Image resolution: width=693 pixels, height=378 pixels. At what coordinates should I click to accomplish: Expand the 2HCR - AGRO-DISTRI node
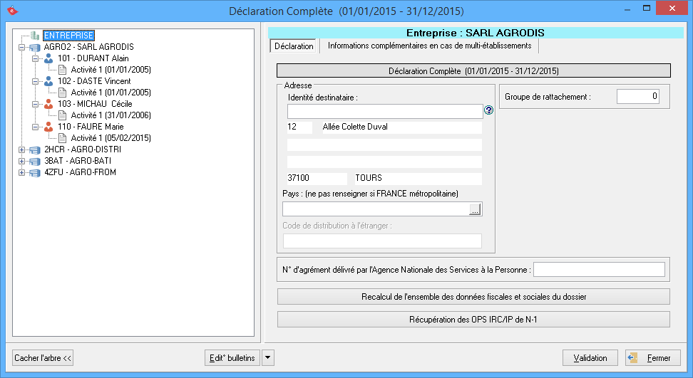tap(21, 150)
